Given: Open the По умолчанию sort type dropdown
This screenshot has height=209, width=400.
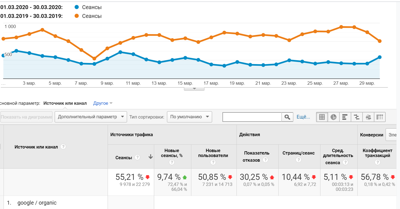Looking at the screenshot, I should tap(189, 117).
